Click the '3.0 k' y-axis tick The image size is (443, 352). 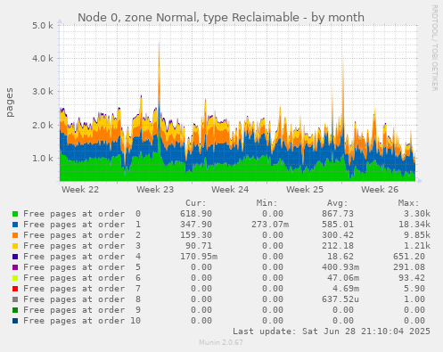coord(43,92)
